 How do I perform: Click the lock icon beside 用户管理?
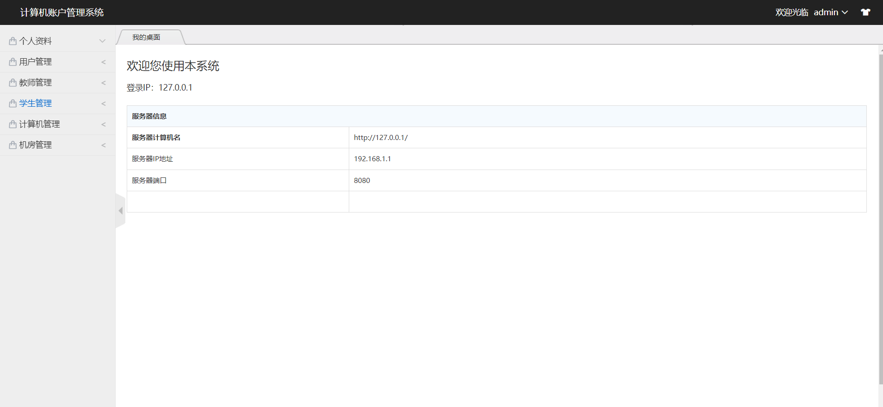13,62
